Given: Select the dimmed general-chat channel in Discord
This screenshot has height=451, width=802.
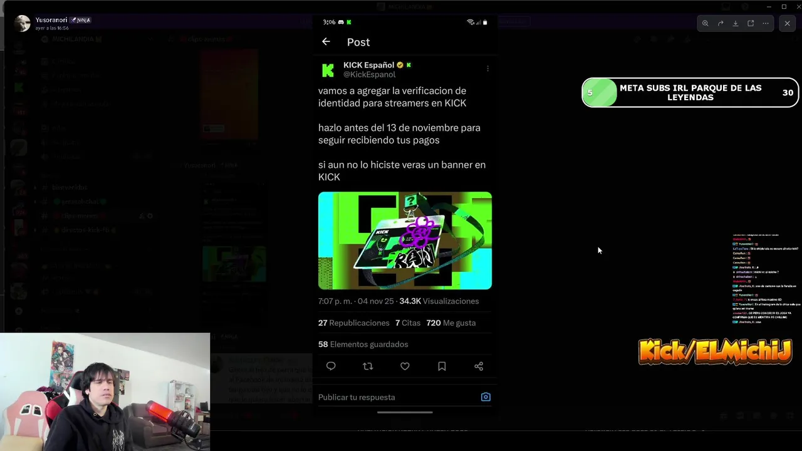Looking at the screenshot, I should pos(80,202).
